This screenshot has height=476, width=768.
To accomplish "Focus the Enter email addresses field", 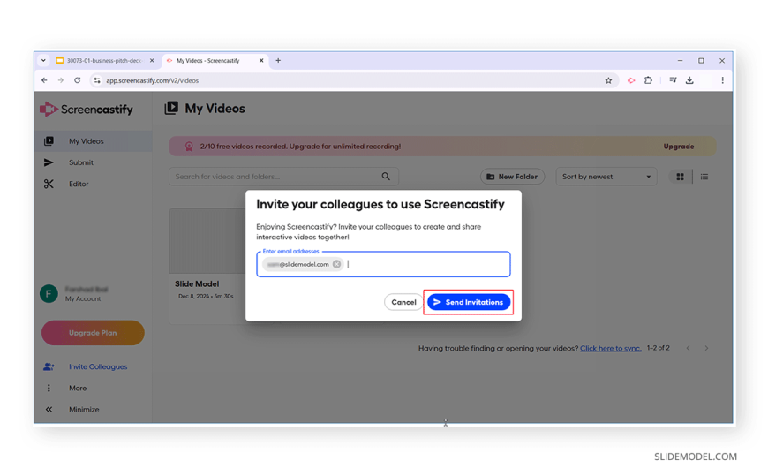I will point(383,264).
